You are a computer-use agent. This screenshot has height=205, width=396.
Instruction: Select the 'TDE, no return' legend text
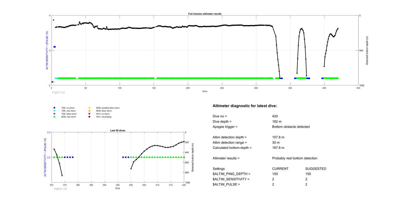click(68, 108)
